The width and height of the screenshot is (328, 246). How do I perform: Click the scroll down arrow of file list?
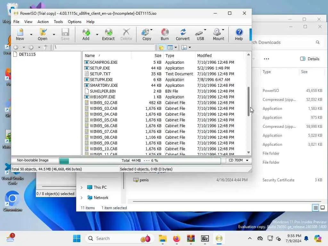(249, 152)
